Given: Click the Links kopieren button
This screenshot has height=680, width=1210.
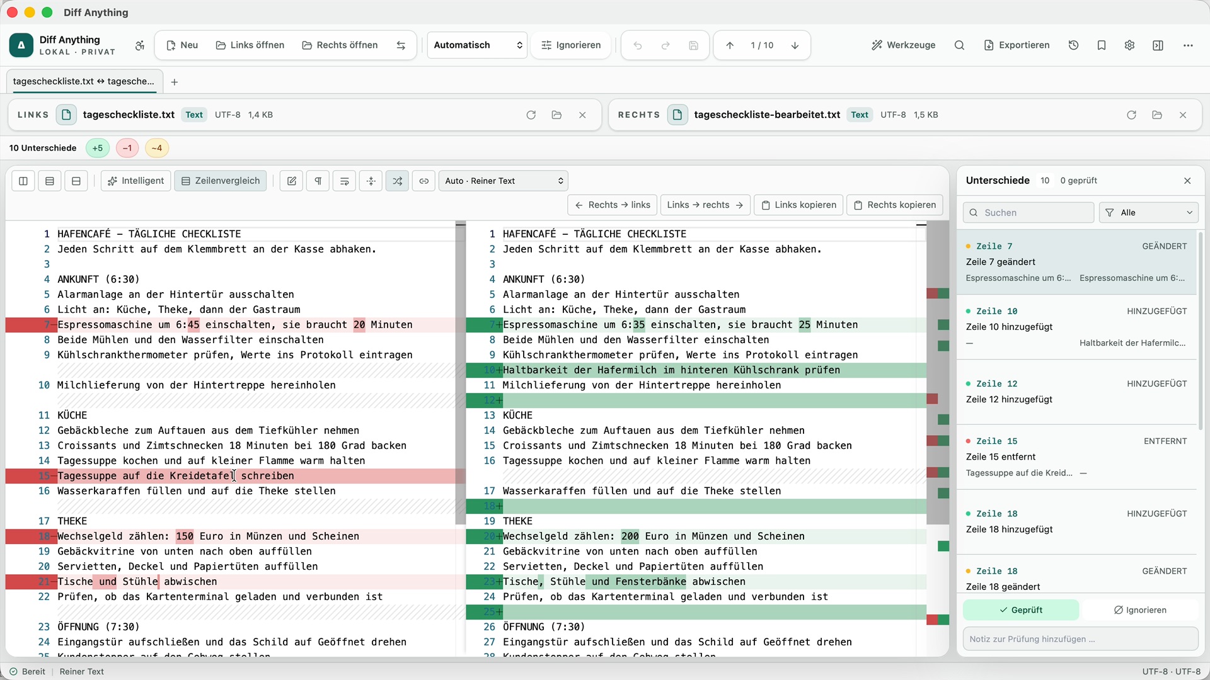Looking at the screenshot, I should point(798,205).
